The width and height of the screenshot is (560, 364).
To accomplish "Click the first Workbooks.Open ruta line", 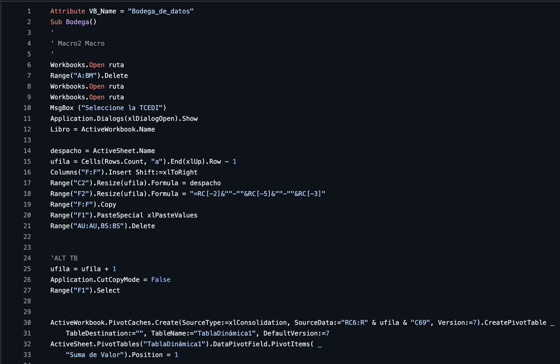I will click(87, 65).
